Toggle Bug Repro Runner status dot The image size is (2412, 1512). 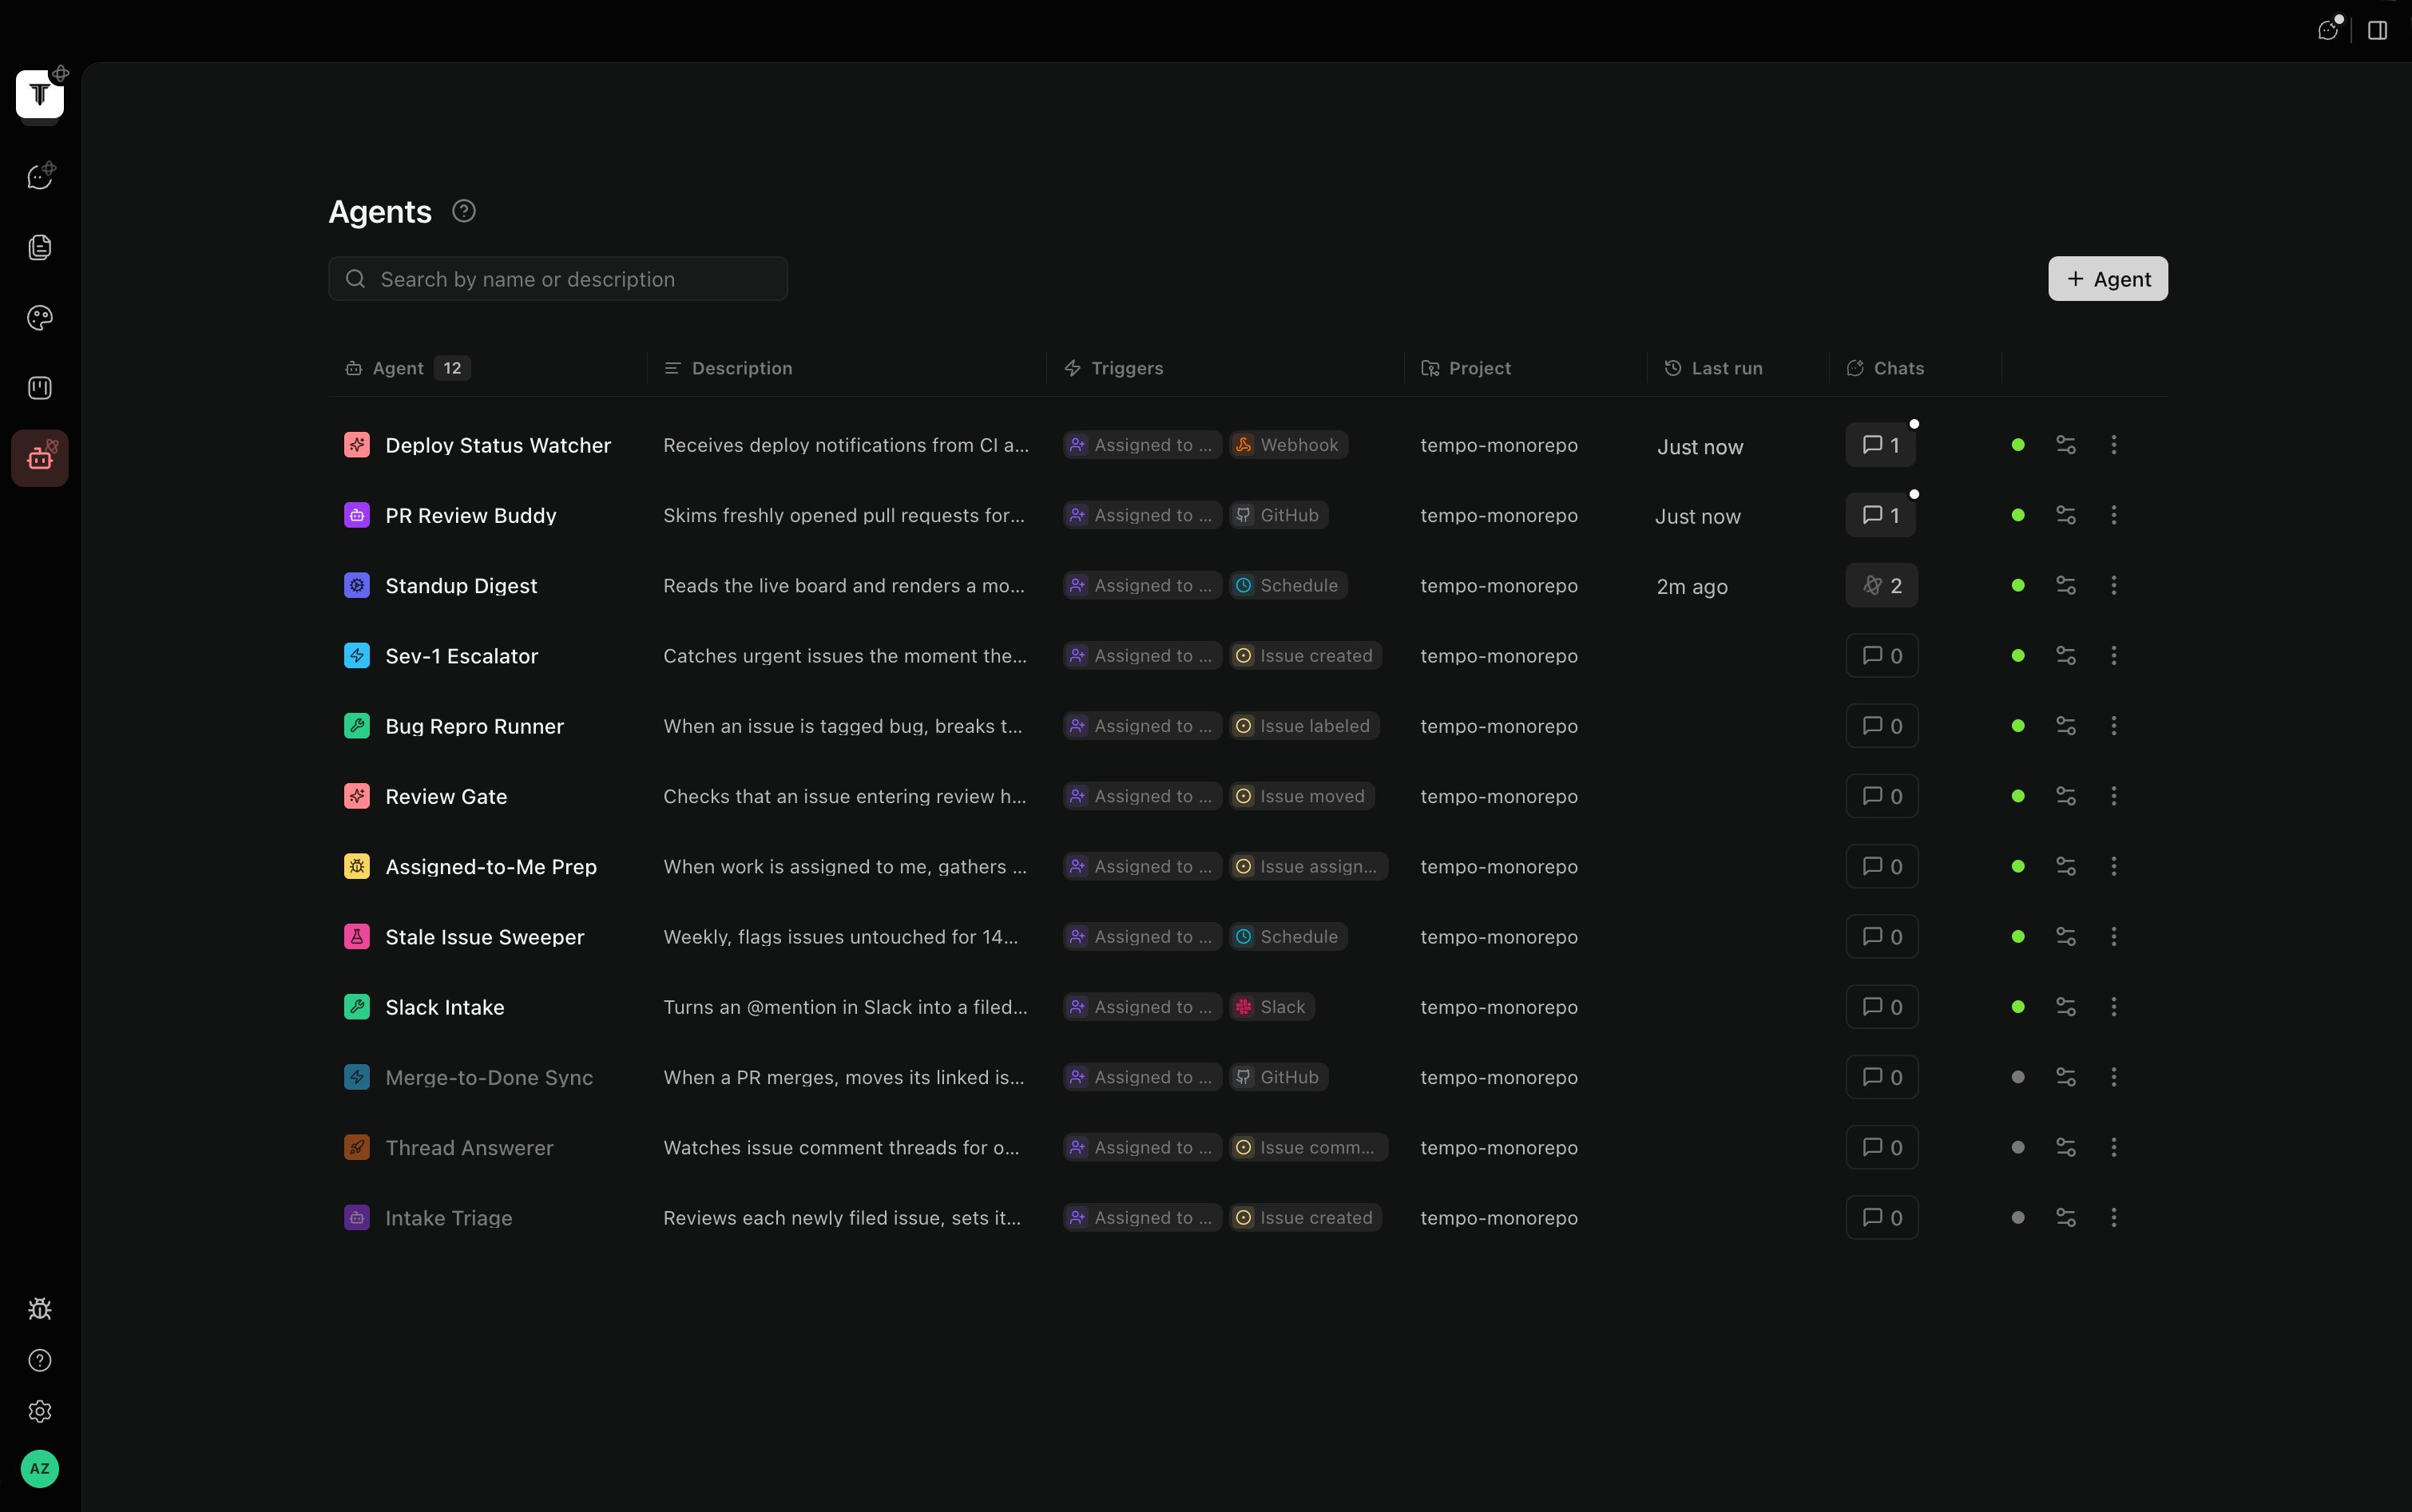click(2017, 726)
